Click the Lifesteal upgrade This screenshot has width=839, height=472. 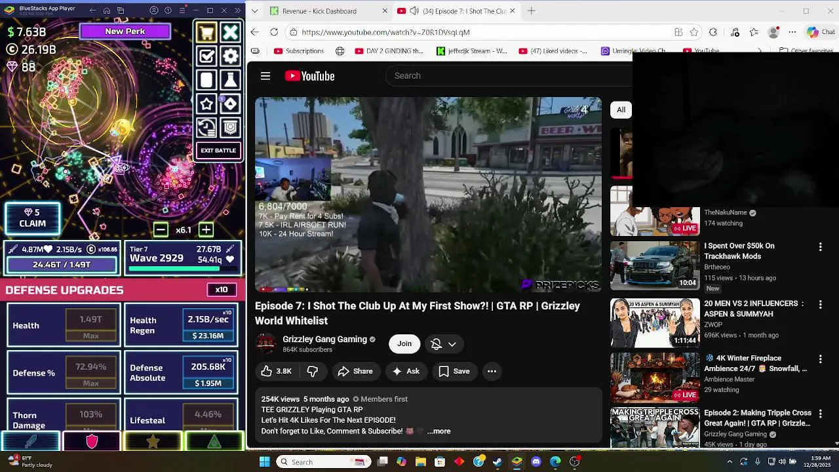[182, 416]
